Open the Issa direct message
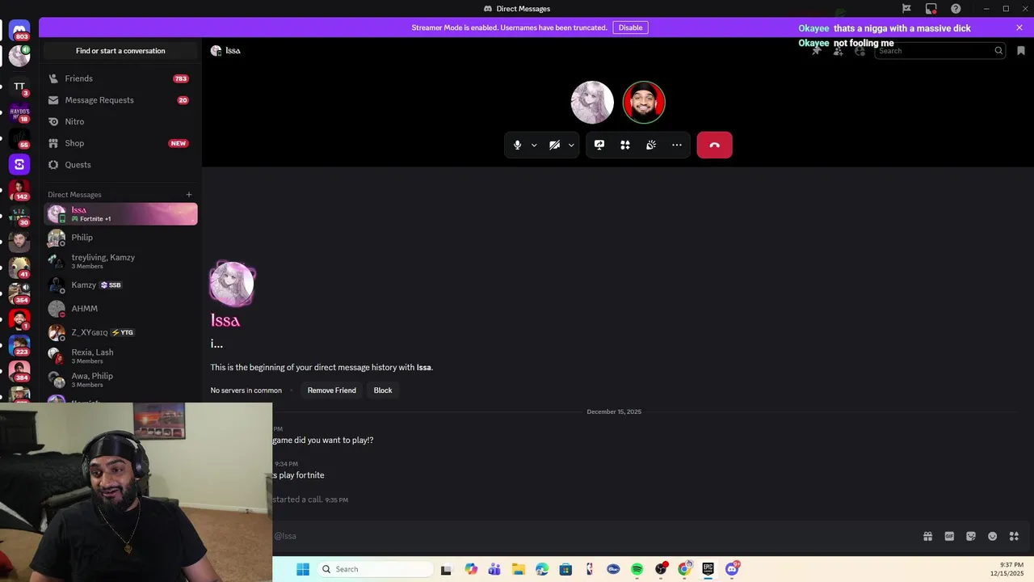 tap(120, 214)
